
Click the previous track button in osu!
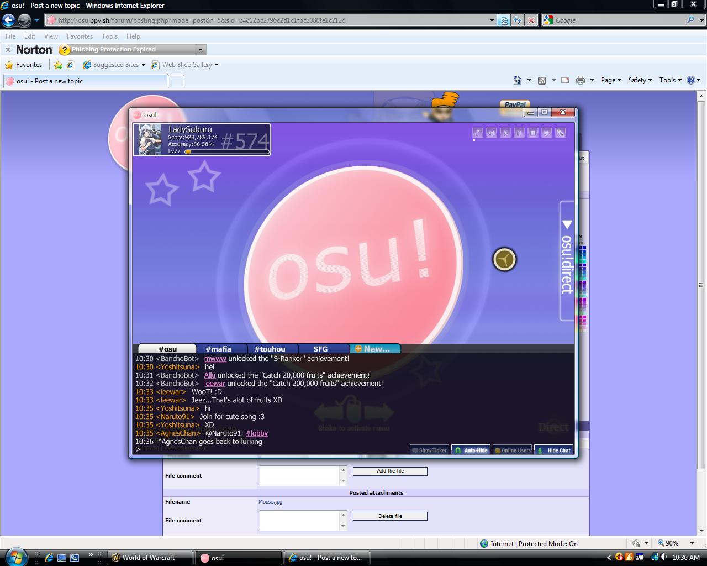[491, 133]
